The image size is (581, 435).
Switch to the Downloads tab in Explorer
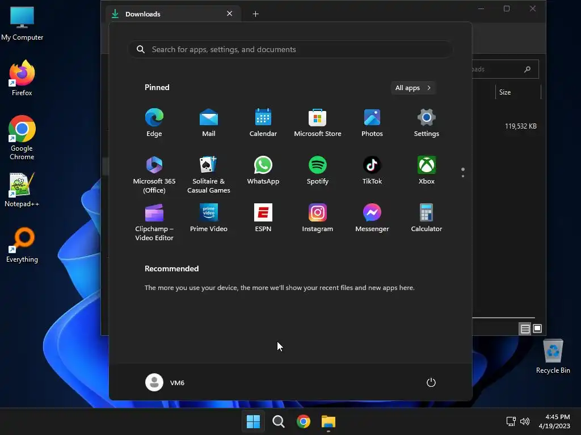(x=172, y=14)
